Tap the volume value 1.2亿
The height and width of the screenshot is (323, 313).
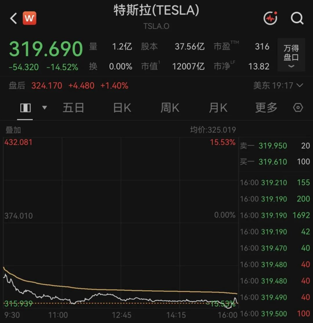[x=122, y=46]
